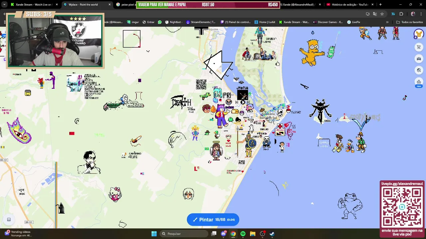Click the 7TV extension icon
The height and width of the screenshot is (239, 426).
point(393,14)
